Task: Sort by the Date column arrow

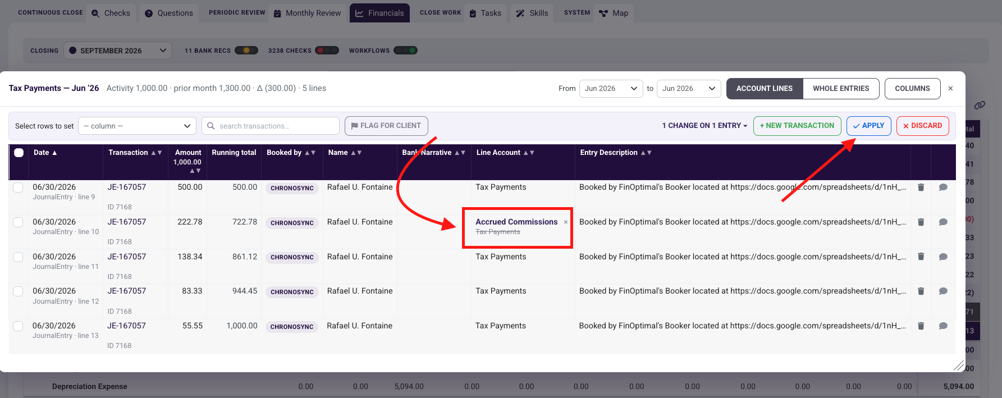Action: [x=54, y=153]
